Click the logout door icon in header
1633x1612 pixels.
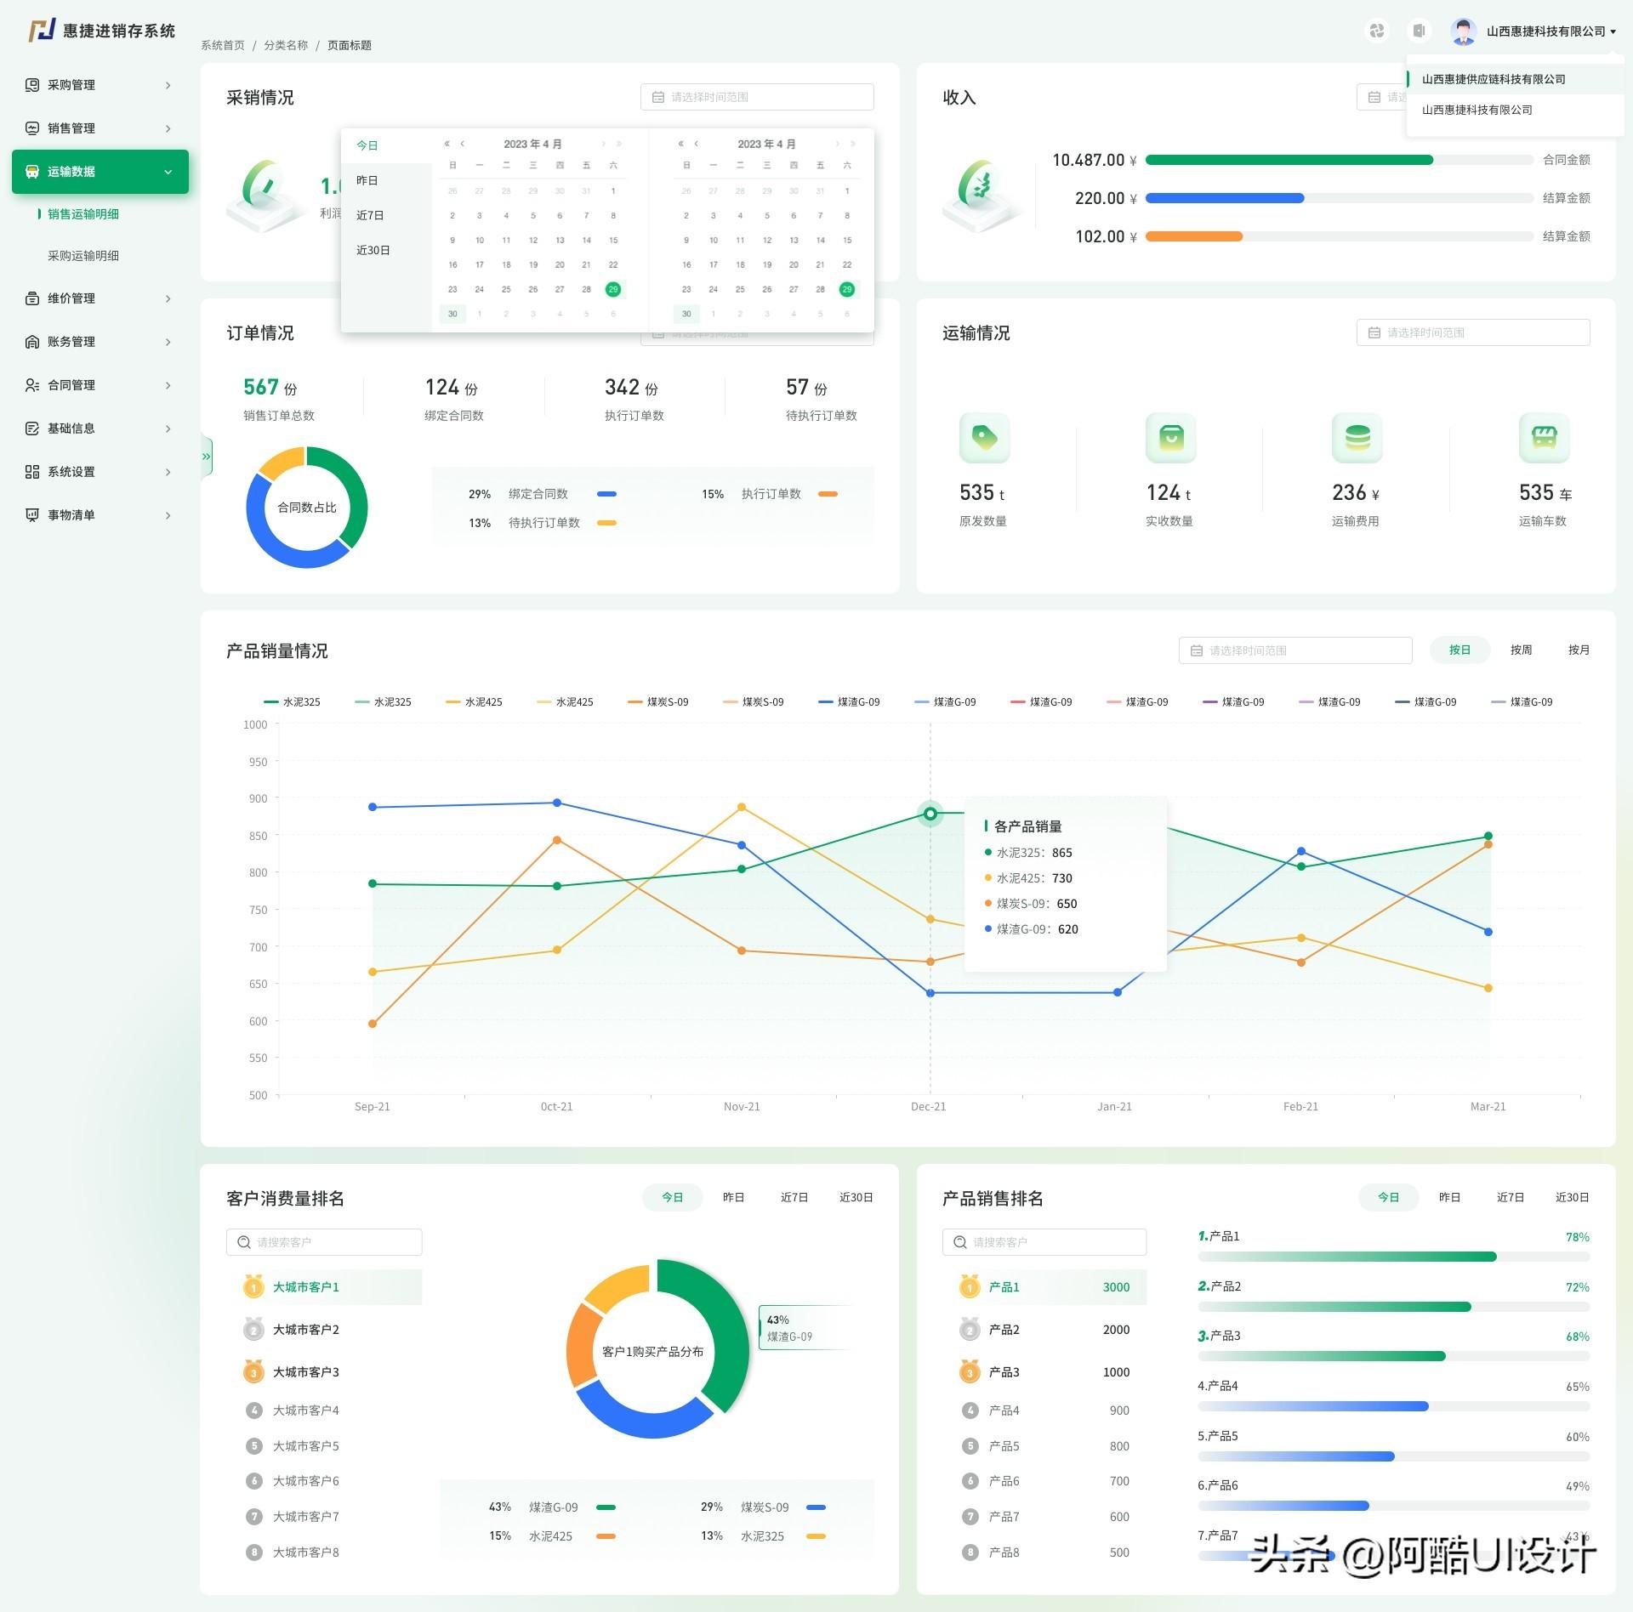click(x=1419, y=31)
